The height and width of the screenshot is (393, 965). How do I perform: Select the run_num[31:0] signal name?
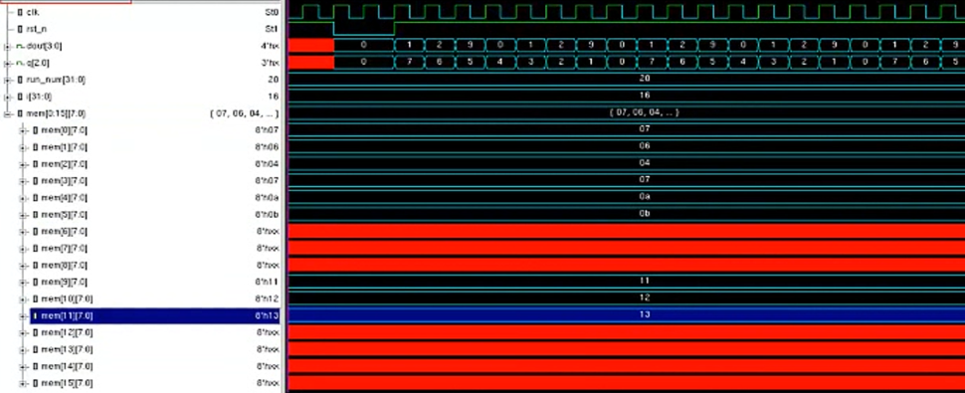[56, 80]
